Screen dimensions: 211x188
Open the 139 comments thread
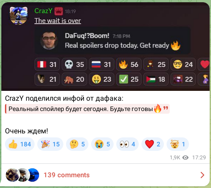66,175
